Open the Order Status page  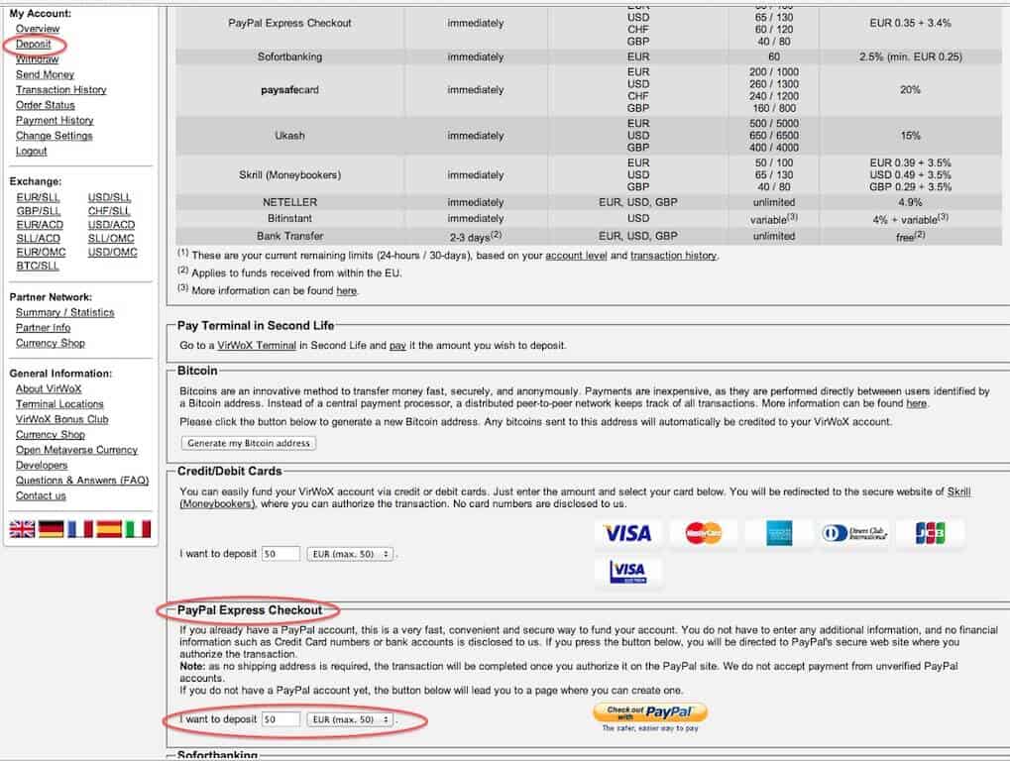(x=45, y=106)
